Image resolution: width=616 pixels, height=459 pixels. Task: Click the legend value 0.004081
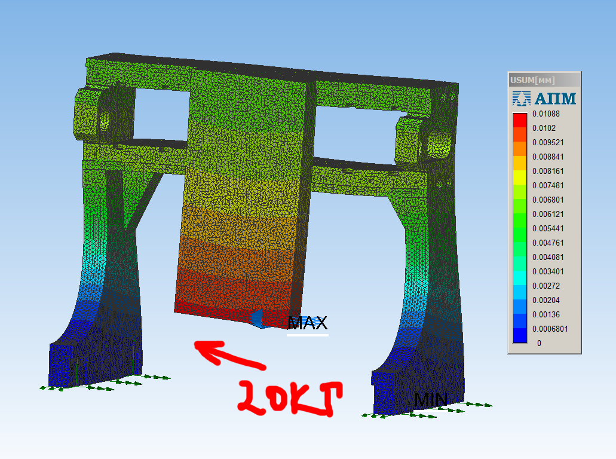(x=548, y=258)
